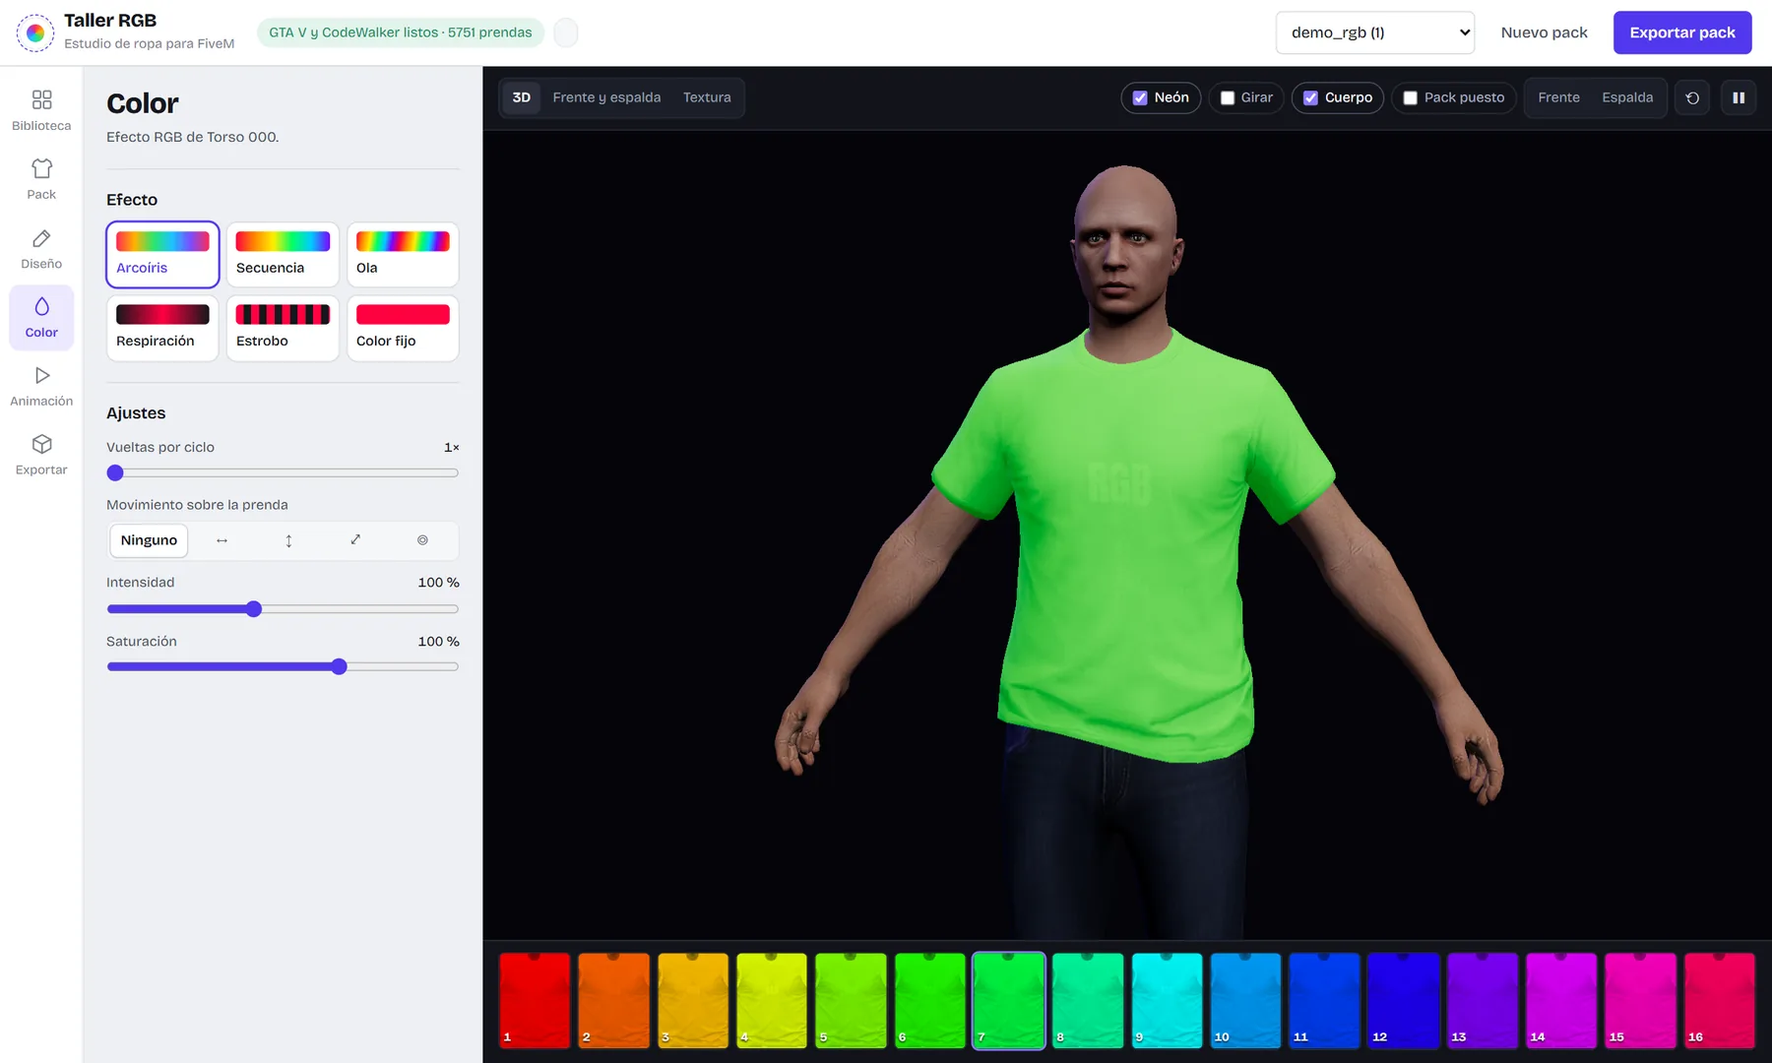Screen dimensions: 1772x1063
Task: Switch to the 3D view tab
Action: point(522,97)
